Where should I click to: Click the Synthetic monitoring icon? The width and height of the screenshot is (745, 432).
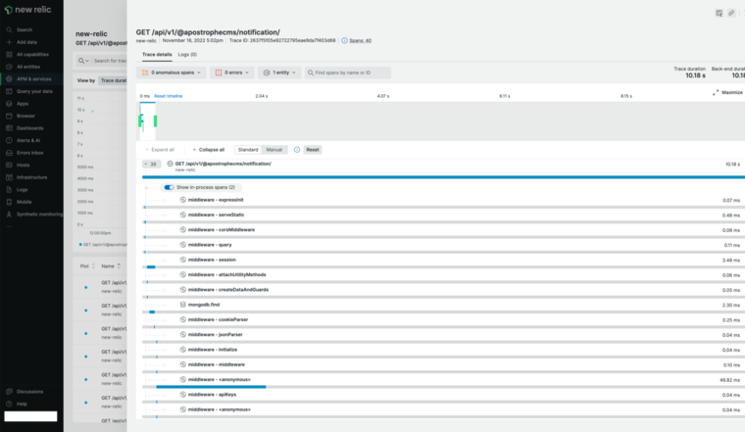9,215
